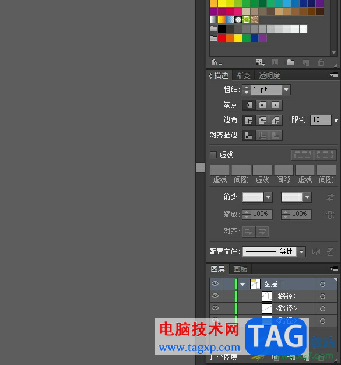Viewport: 341px width, 365px height.
Task: Click the grays color group folder
Action: point(213,29)
